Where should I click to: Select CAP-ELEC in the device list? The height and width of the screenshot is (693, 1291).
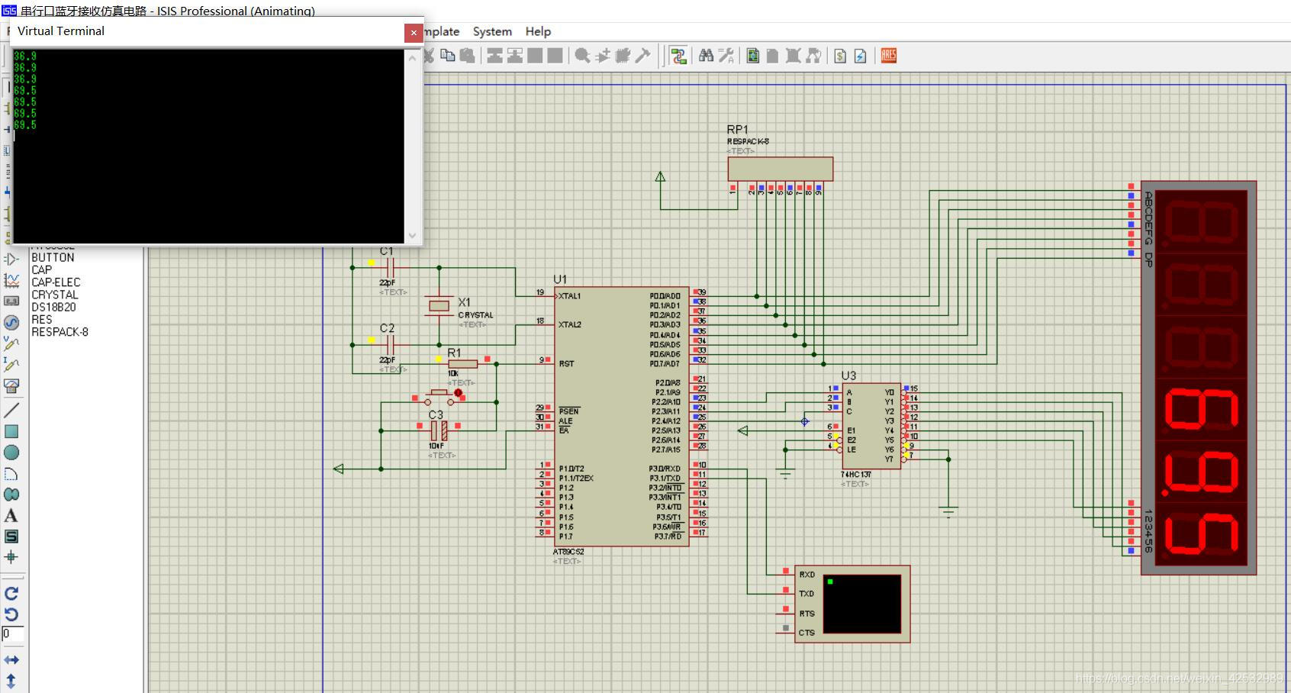[56, 282]
